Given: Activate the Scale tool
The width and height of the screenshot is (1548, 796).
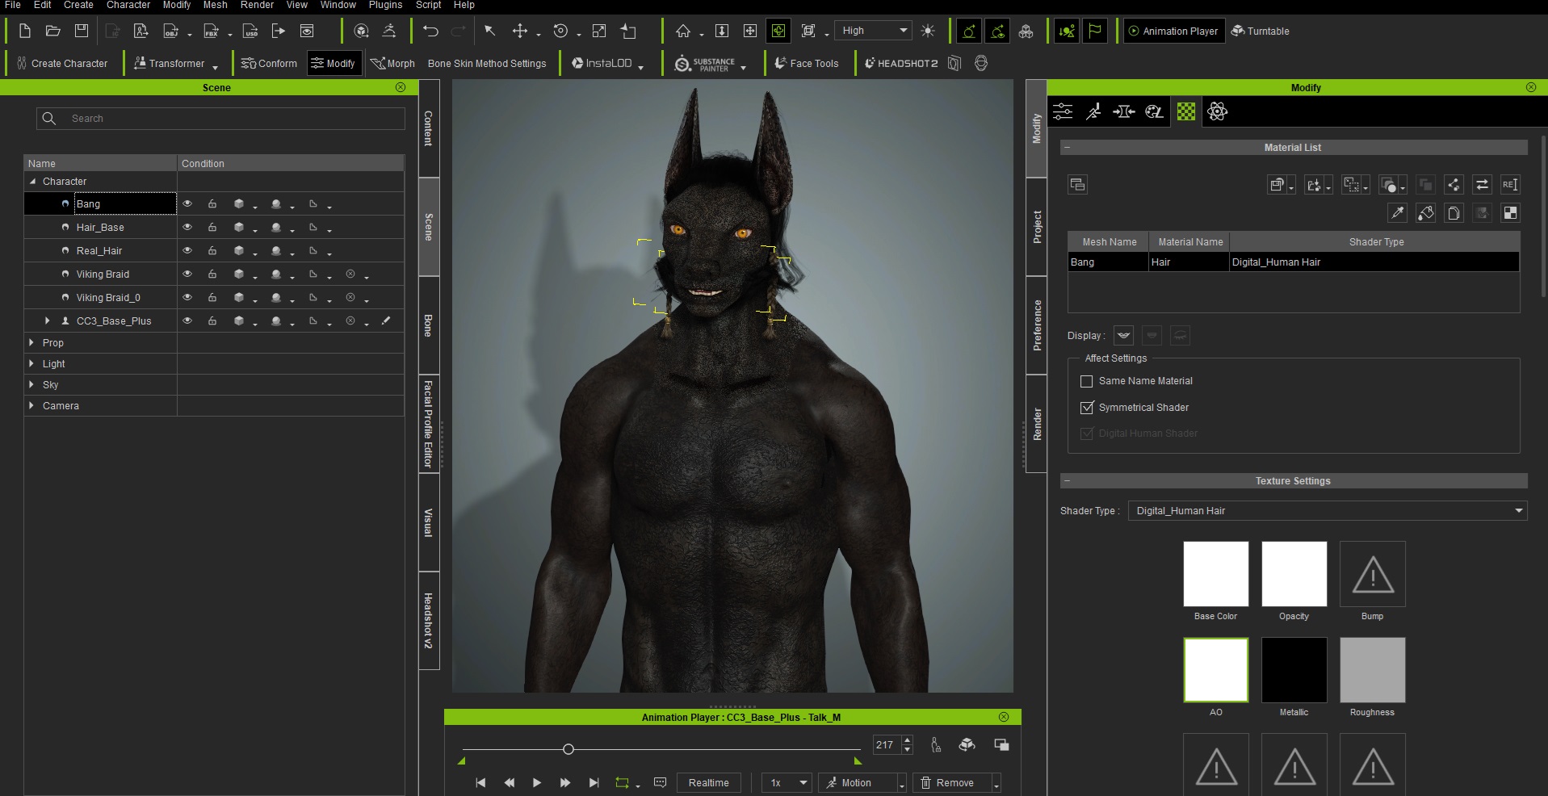Looking at the screenshot, I should click(x=599, y=31).
